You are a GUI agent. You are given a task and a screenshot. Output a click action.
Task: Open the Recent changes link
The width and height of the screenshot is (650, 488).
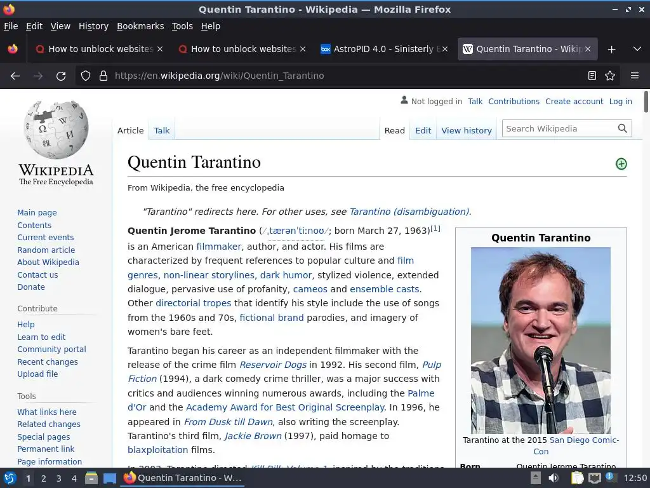(47, 362)
